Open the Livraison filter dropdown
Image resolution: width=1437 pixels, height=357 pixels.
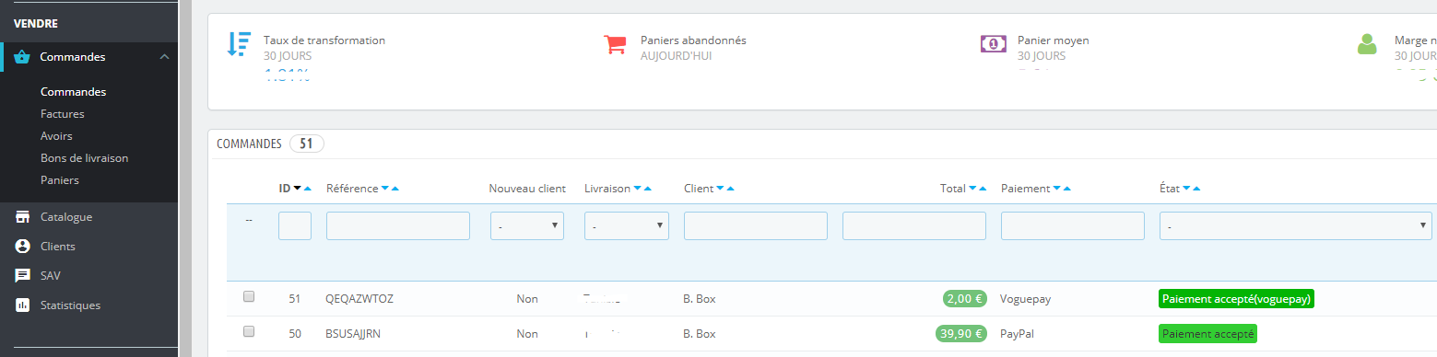pos(627,225)
